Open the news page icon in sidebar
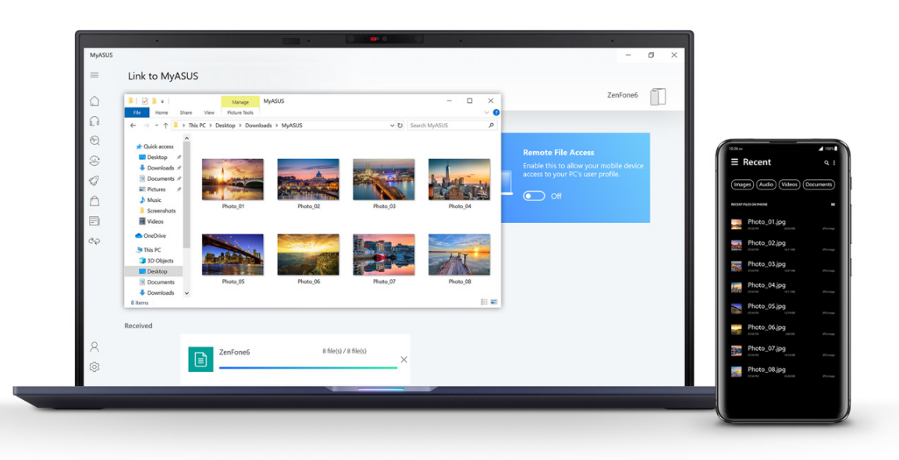Viewport: 899px width, 460px height. pos(94,221)
